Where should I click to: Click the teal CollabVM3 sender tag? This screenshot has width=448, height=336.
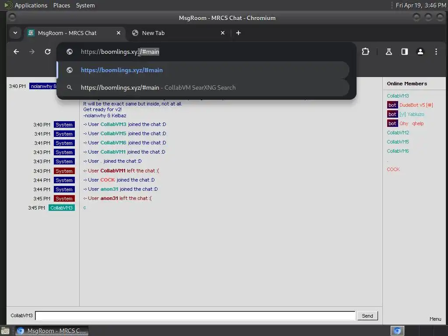[x=61, y=208]
